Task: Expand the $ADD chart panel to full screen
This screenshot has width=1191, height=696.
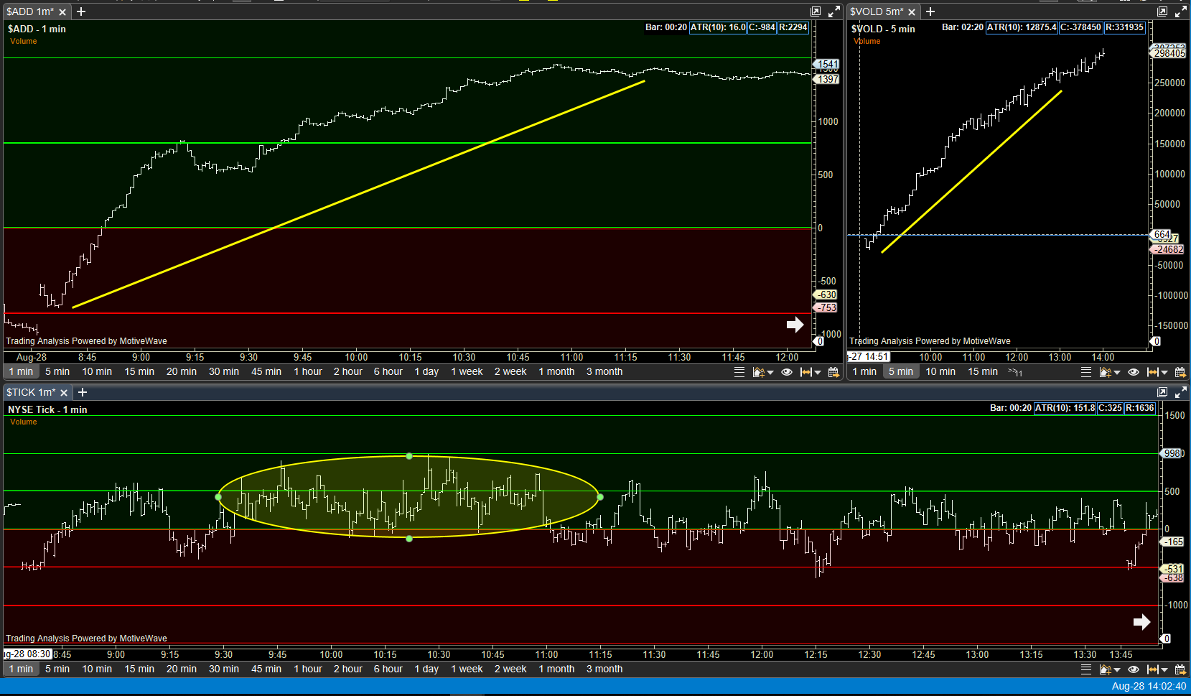Action: 834,11
